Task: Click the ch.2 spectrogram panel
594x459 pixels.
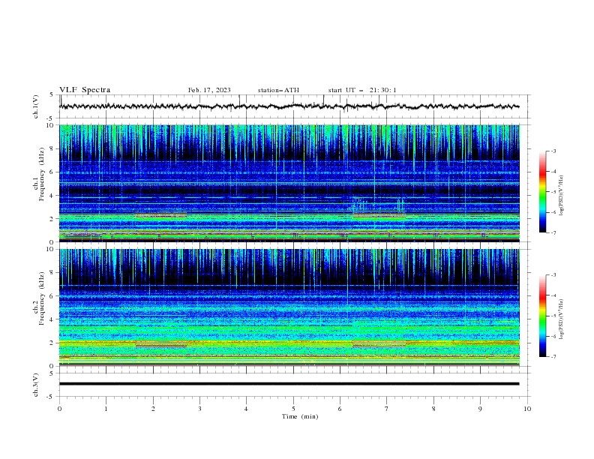Action: tap(289, 307)
